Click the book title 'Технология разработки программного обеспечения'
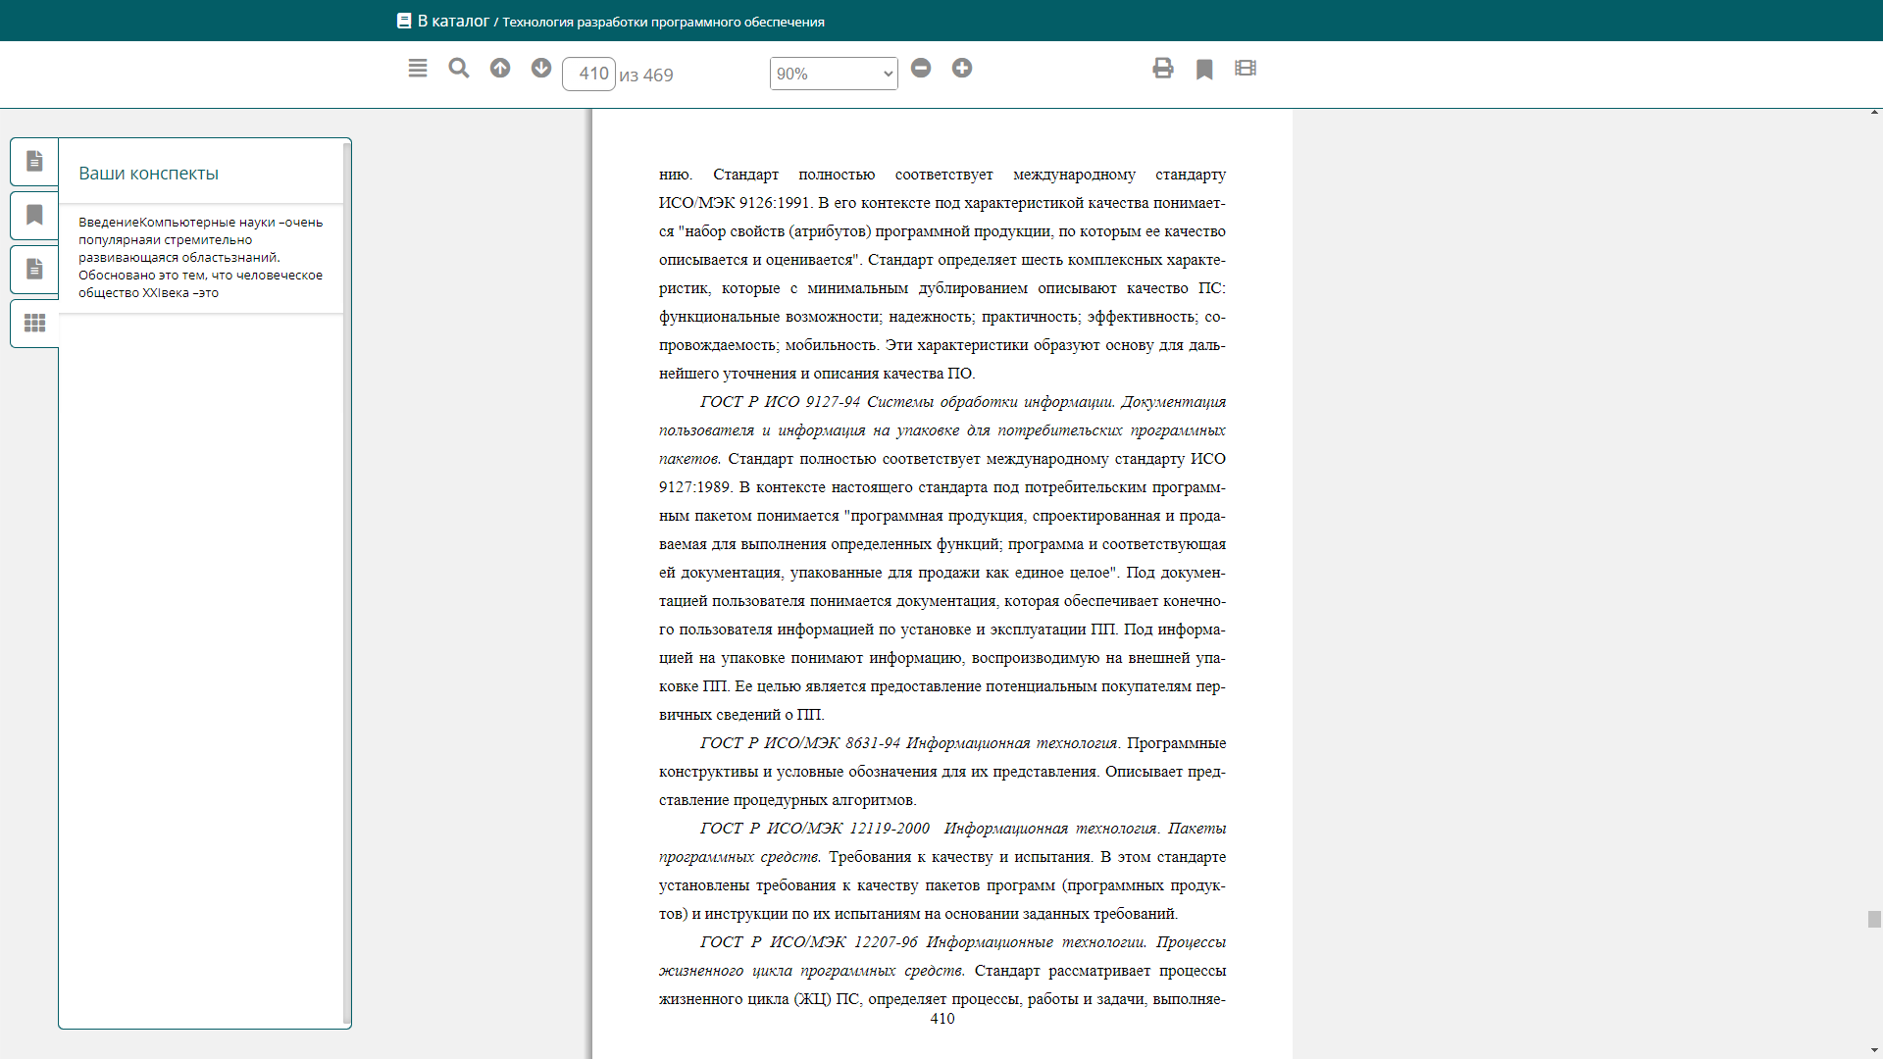Viewport: 1883px width, 1059px height. (x=663, y=22)
